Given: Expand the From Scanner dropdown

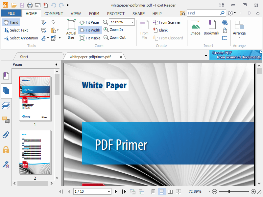Looking at the screenshot, I should click(184, 22).
